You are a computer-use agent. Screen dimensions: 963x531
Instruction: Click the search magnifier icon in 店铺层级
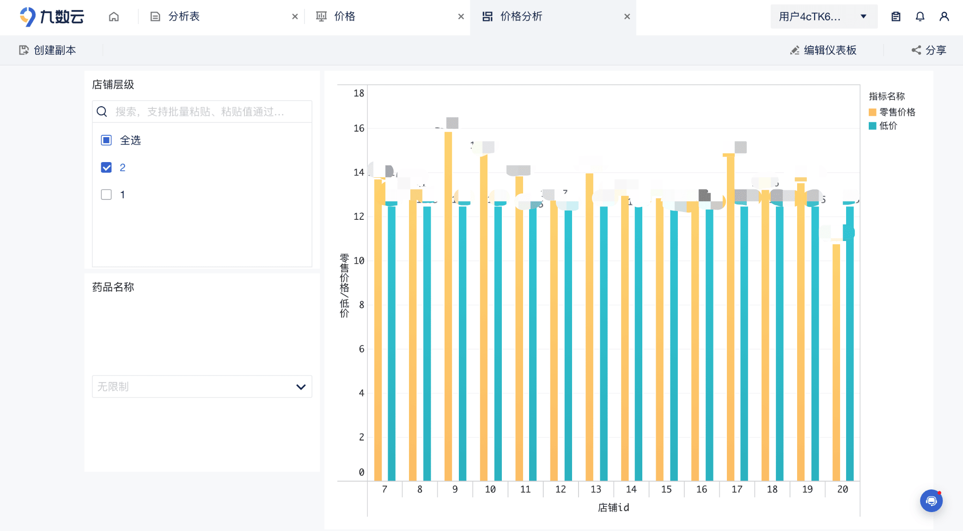[x=102, y=111]
